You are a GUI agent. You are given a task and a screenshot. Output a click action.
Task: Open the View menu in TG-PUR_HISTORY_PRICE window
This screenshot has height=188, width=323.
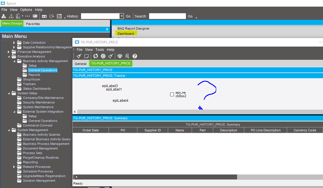tap(89, 50)
